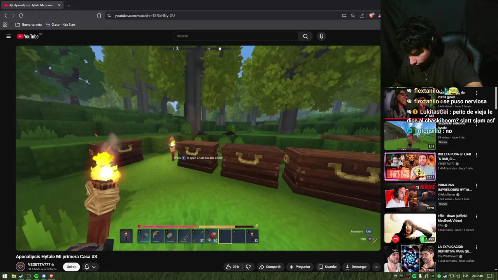
Task: Open the 0Laco - Kick Stats bookmark
Action: pyautogui.click(x=61, y=24)
